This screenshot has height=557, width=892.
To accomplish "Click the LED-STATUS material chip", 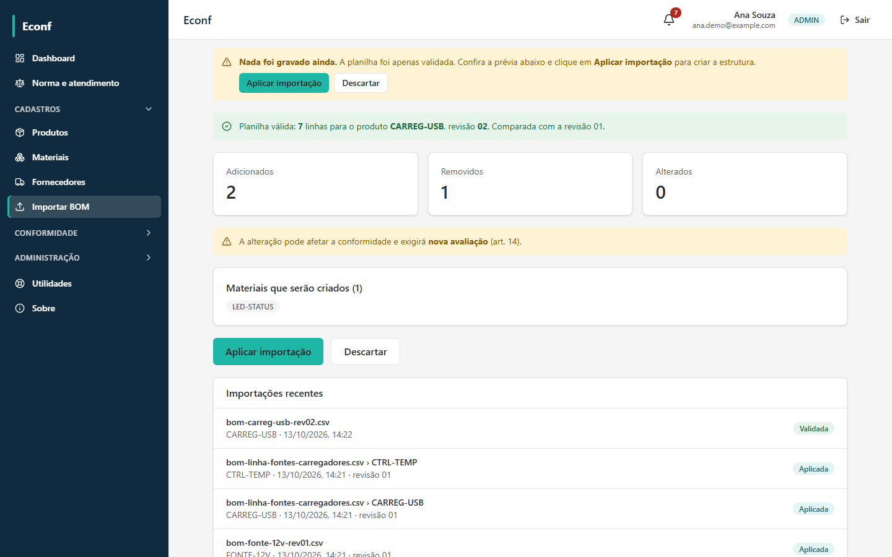I will (x=253, y=306).
